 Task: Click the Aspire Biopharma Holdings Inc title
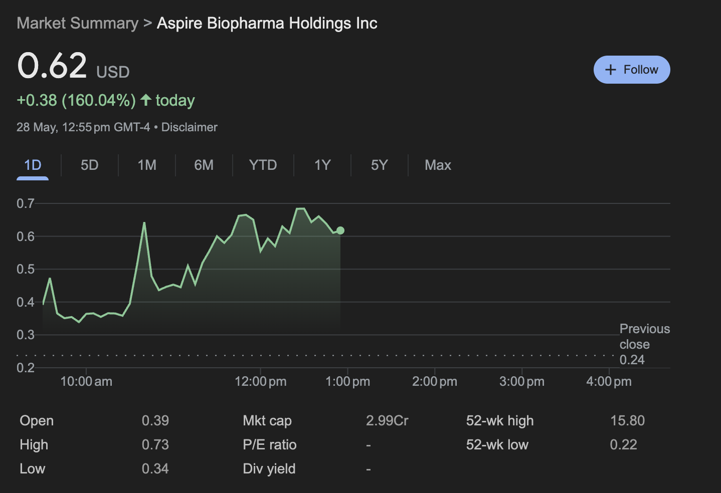pos(267,23)
